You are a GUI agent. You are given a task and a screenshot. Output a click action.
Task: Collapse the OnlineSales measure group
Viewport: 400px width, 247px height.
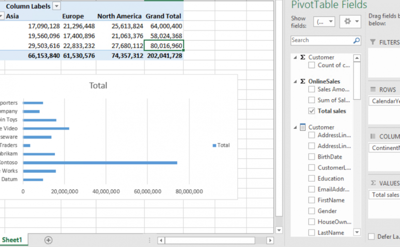[295, 81]
